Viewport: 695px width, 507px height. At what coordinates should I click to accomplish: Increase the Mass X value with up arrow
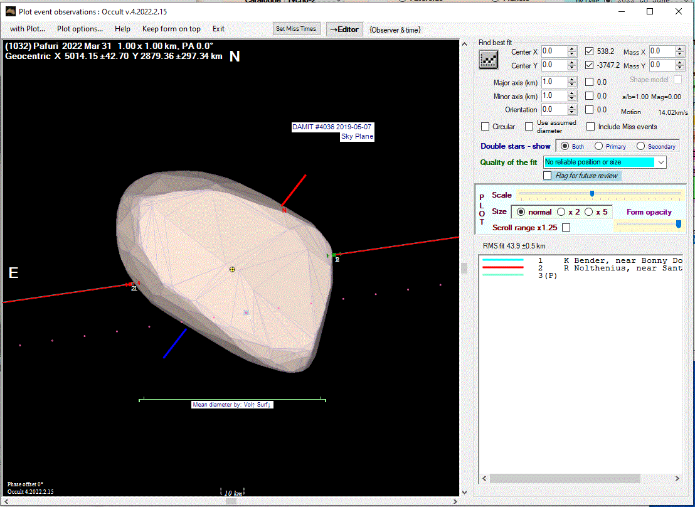click(x=680, y=49)
